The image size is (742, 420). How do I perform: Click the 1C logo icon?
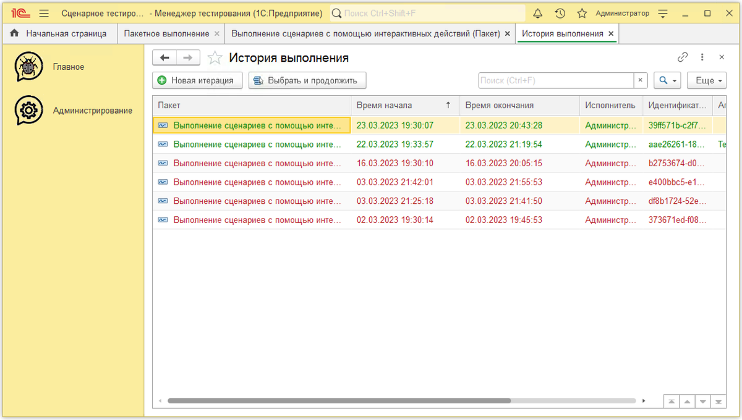20,14
